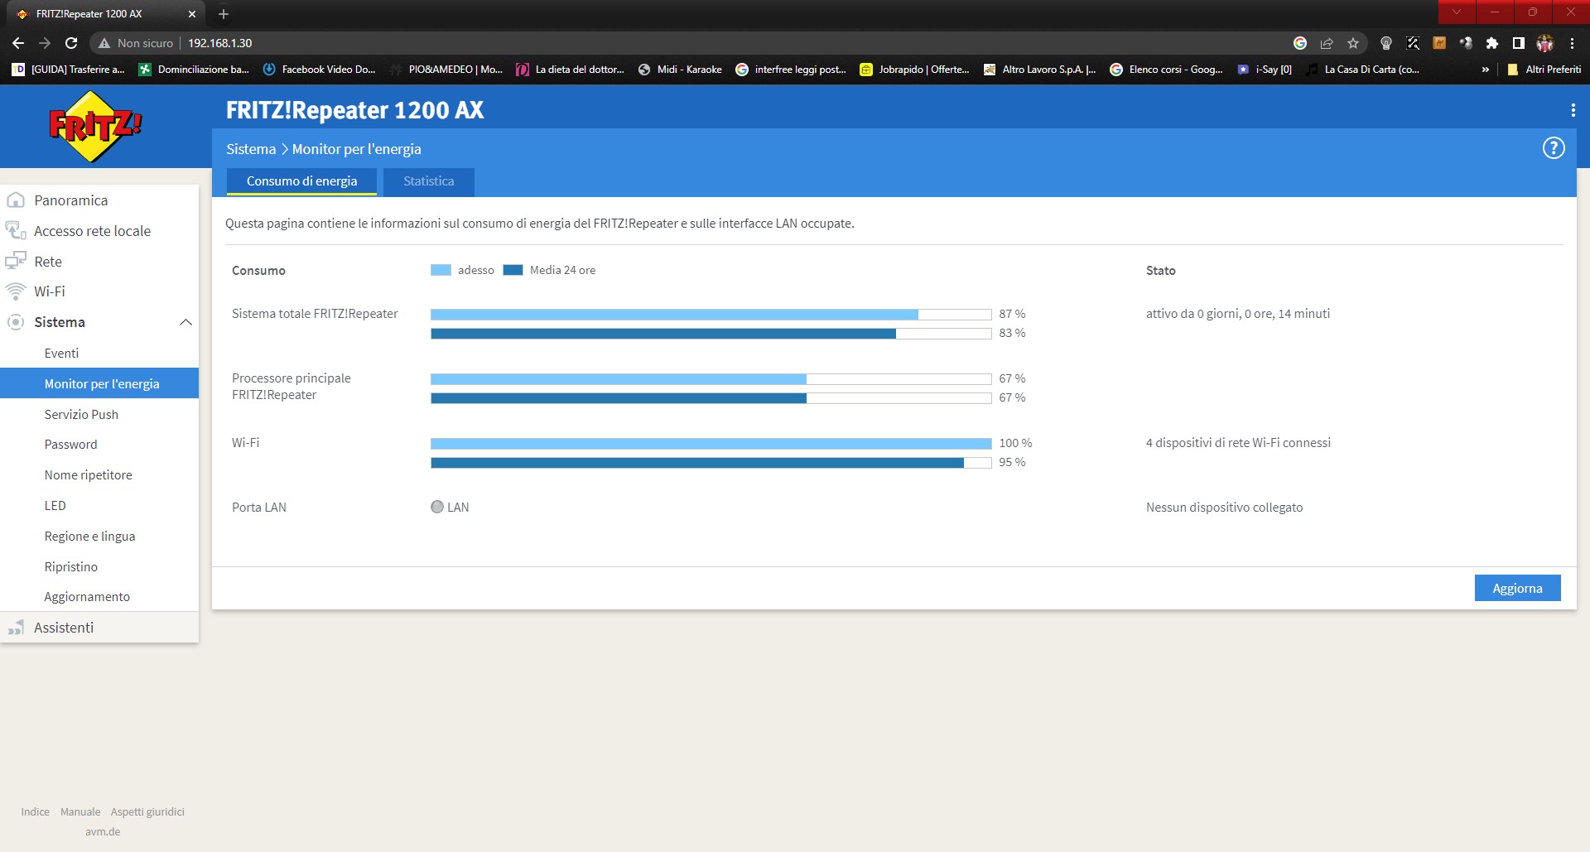Reload the page with refresh icon

point(71,43)
